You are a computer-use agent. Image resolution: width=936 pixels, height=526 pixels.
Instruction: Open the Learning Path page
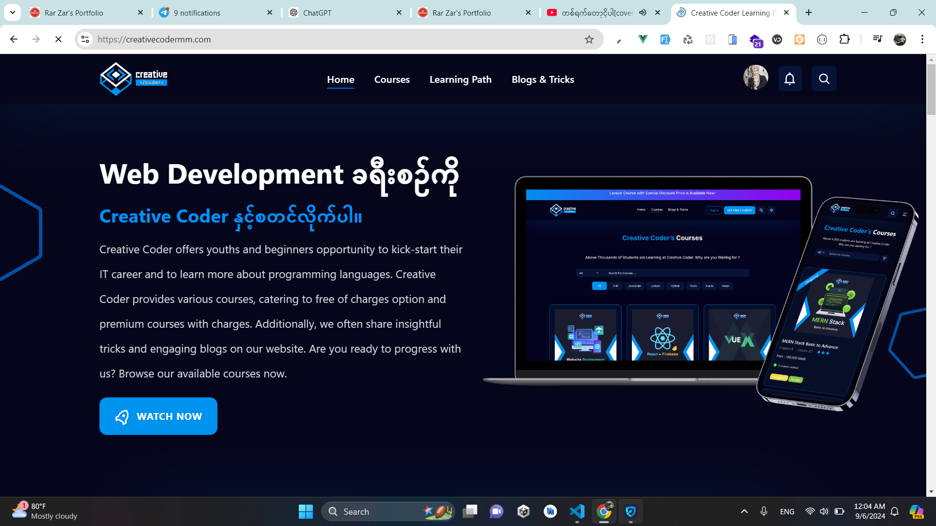pos(461,79)
